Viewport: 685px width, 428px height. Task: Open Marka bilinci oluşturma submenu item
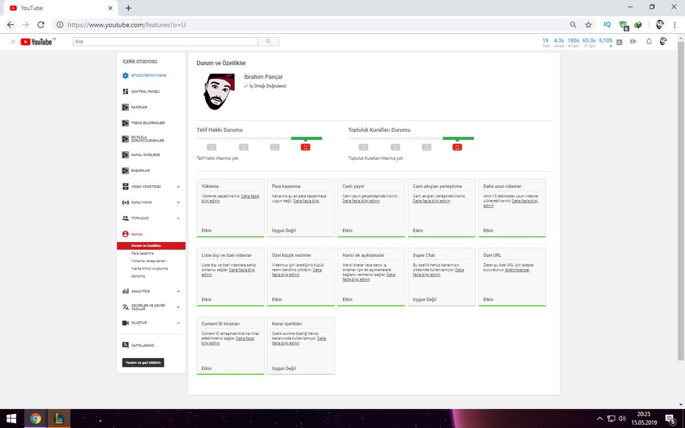150,268
